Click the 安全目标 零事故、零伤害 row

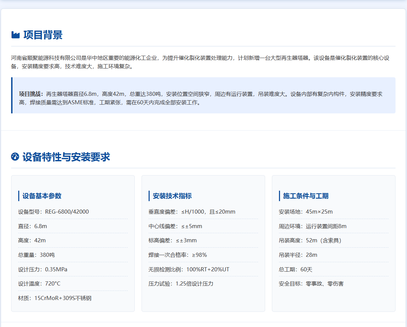pos(311,284)
